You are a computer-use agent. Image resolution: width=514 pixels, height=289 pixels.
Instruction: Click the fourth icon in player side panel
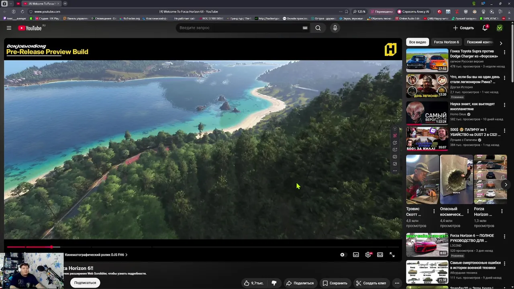point(395,150)
